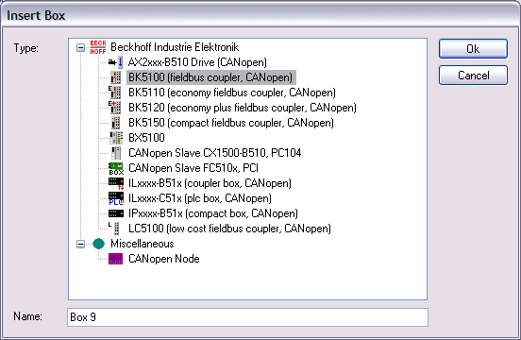Select 'BK5120 (economy plus fieldbus coupler, CANopen)'
Image resolution: width=521 pixels, height=340 pixels.
[243, 108]
